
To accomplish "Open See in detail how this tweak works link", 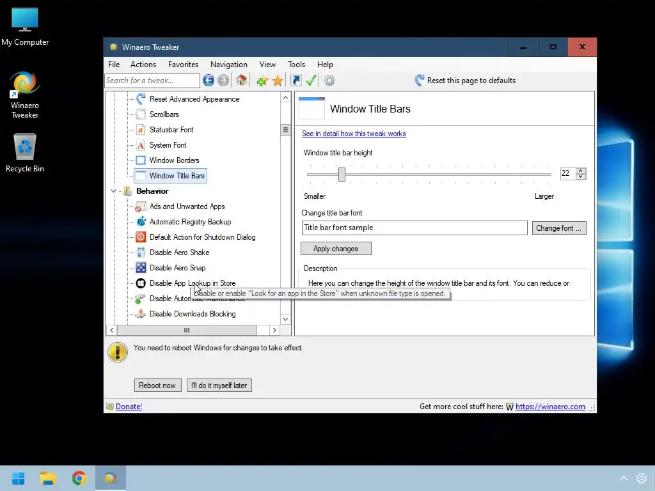I will [x=354, y=134].
